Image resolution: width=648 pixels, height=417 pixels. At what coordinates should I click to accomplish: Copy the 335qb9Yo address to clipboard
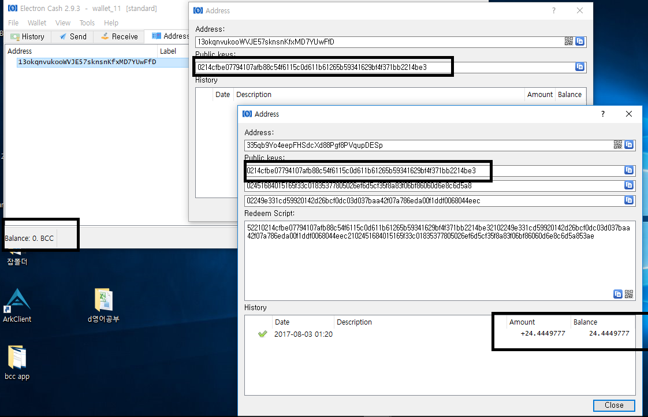(x=629, y=144)
